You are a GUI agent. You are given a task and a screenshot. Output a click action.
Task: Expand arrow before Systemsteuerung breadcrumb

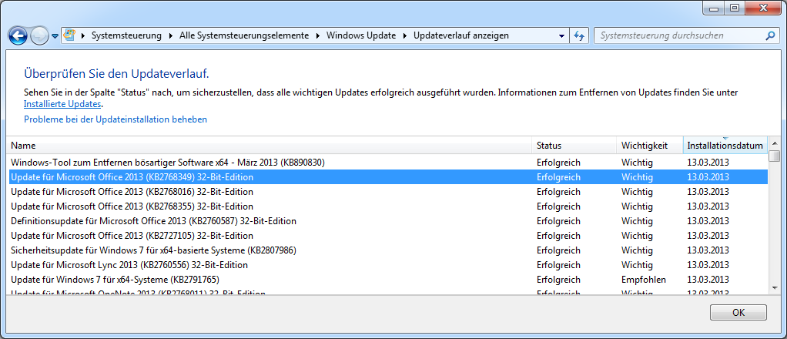[x=82, y=35]
